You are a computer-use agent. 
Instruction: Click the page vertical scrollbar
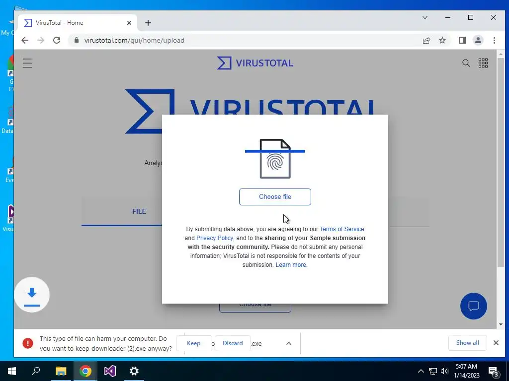[x=501, y=162]
